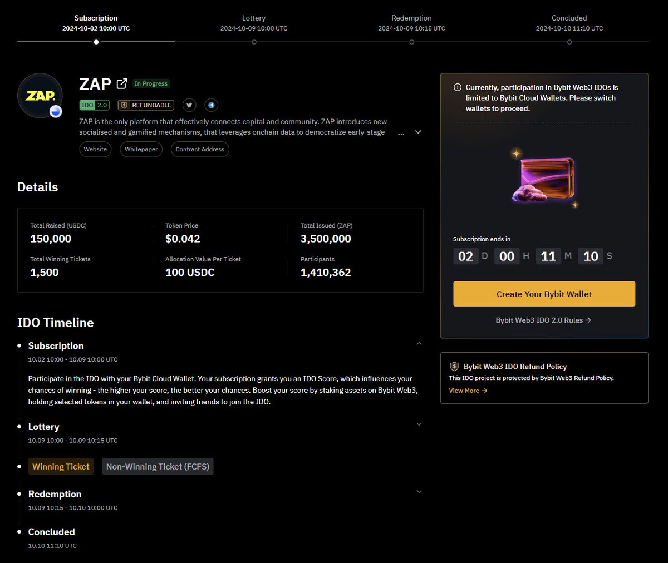This screenshot has height=563, width=668.
Task: Open ZAP external link icon
Action: coord(122,84)
